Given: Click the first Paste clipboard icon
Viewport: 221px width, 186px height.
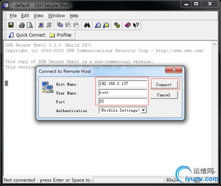Looking at the screenshot, I should click(68, 25).
